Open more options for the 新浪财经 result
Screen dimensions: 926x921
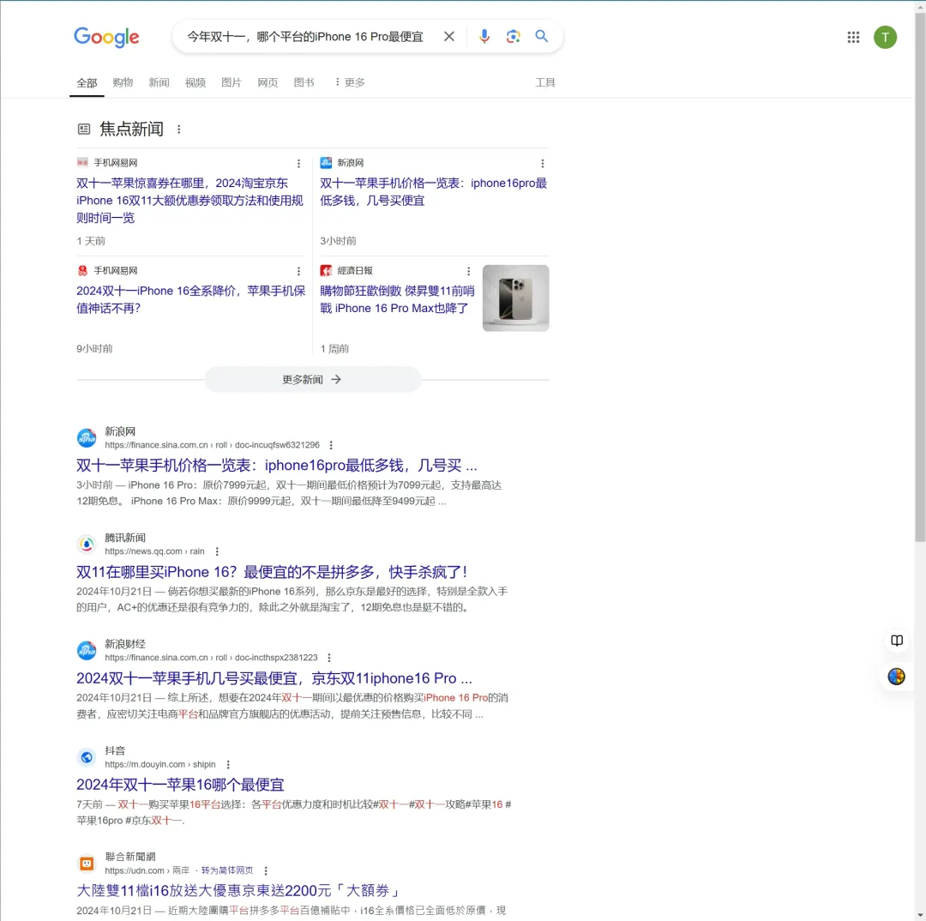point(329,658)
